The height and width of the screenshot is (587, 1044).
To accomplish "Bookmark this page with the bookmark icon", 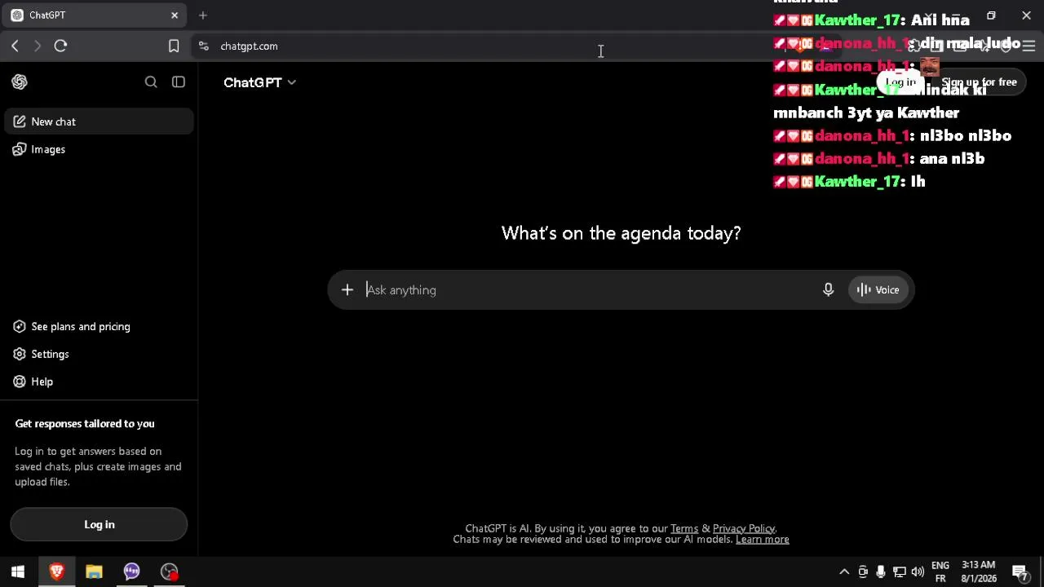I will coord(174,46).
